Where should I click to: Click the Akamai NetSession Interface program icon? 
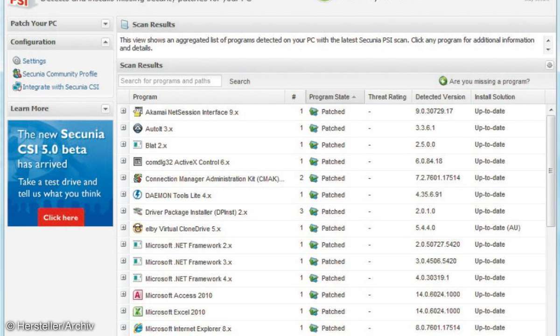(138, 112)
